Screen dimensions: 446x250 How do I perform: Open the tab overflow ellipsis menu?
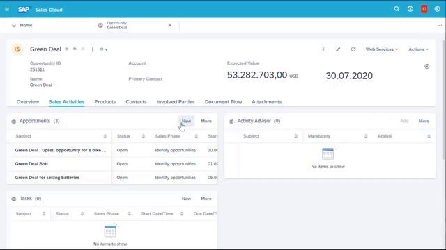[440, 25]
